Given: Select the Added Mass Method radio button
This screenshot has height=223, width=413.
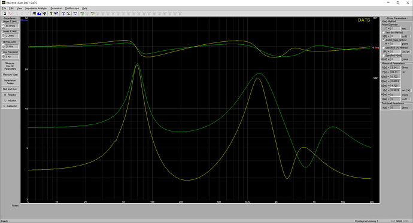Looking at the screenshot, I should point(384,40).
